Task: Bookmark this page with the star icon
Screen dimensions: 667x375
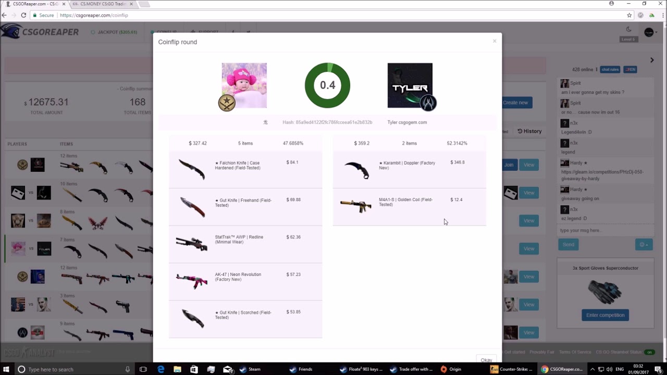Action: 629,15
